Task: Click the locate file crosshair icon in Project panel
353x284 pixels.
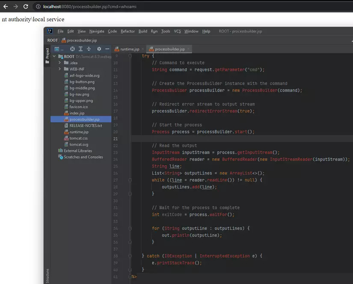Action: point(72,49)
